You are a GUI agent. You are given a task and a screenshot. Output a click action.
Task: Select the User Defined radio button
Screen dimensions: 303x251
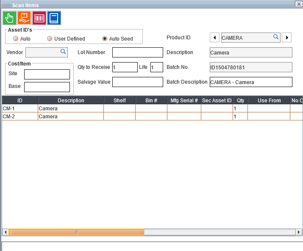(x=50, y=39)
